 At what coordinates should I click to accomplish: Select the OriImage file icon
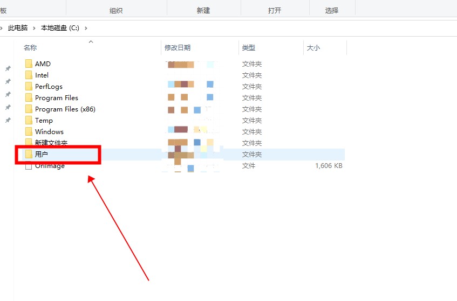29,166
